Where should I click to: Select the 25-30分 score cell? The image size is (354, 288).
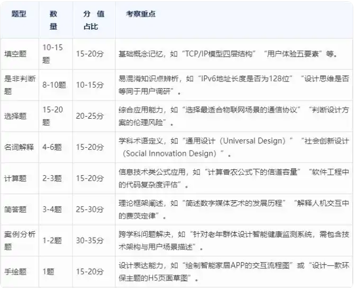90,209
